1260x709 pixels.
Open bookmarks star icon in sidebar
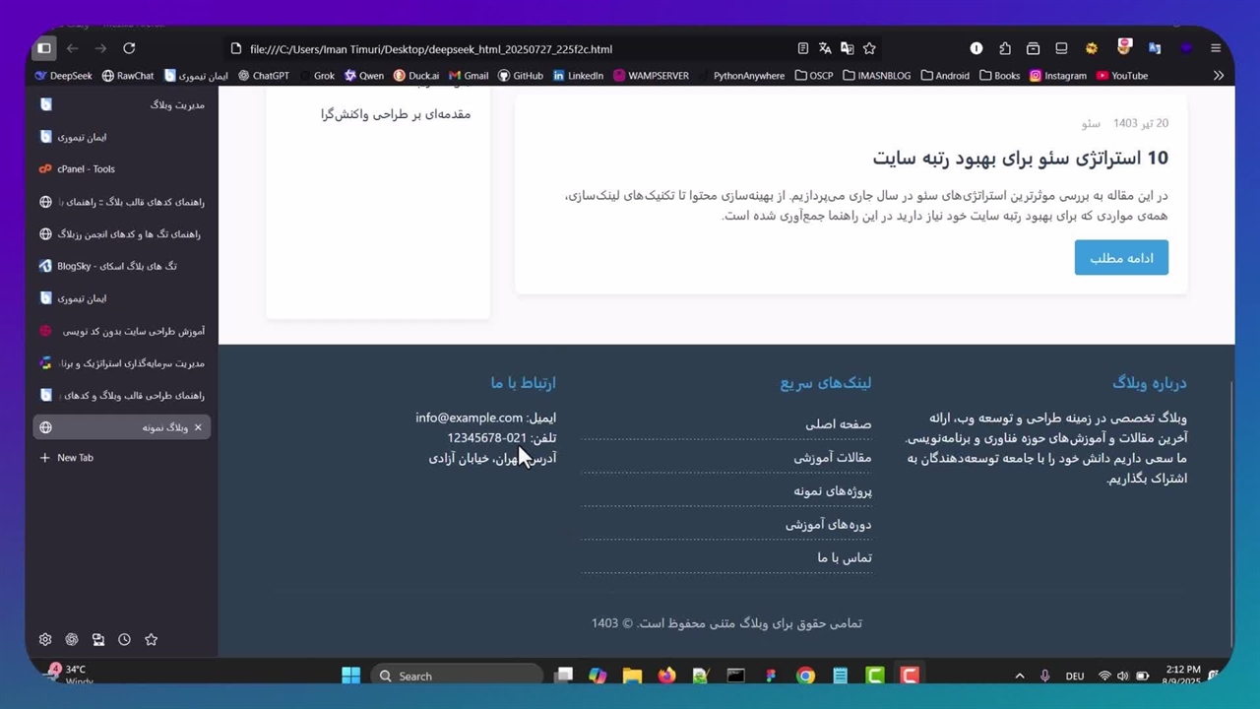tap(151, 639)
